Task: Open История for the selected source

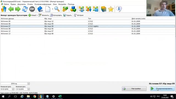Action: click(79, 15)
